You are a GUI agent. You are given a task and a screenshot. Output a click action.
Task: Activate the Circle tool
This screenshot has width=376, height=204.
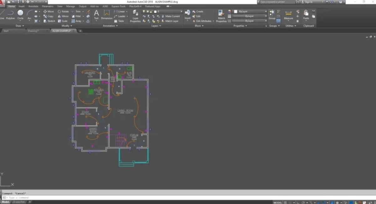point(20,14)
